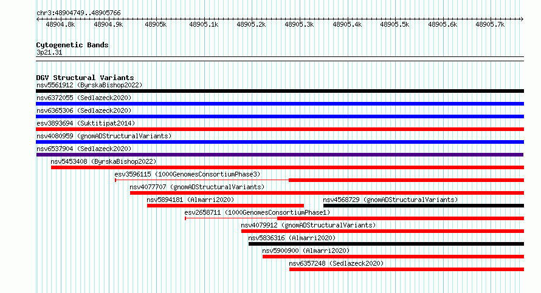Open the nsv6365306 (Sedlazeck2020) variant label

(x=84, y=110)
